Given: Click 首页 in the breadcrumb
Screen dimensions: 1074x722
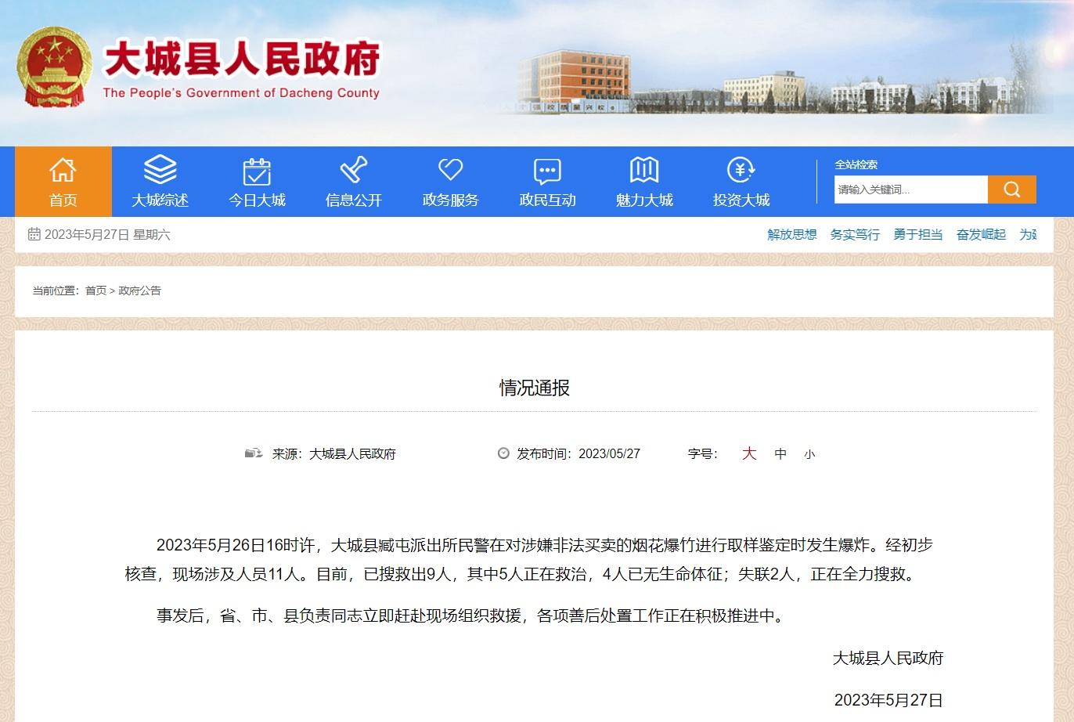Looking at the screenshot, I should tap(96, 291).
